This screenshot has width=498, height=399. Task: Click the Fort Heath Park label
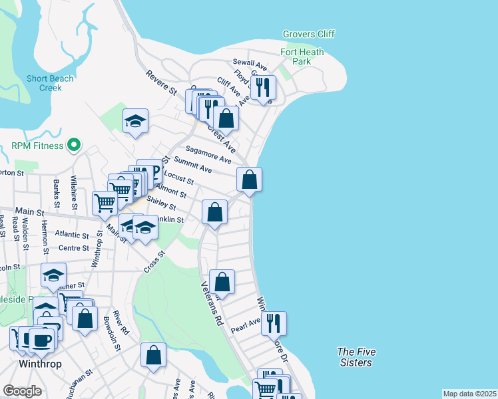302,57
